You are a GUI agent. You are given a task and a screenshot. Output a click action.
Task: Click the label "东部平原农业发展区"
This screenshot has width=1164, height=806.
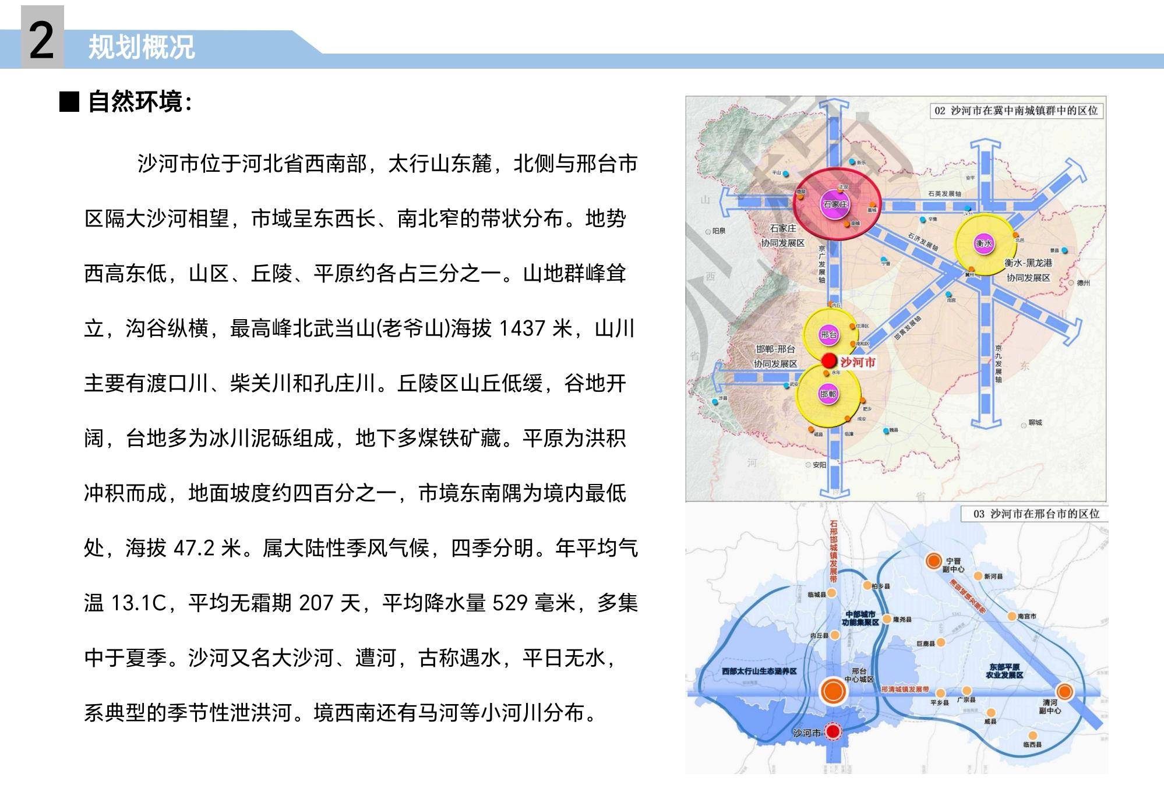1004,671
